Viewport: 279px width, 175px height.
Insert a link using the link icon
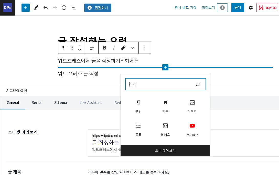[123, 48]
